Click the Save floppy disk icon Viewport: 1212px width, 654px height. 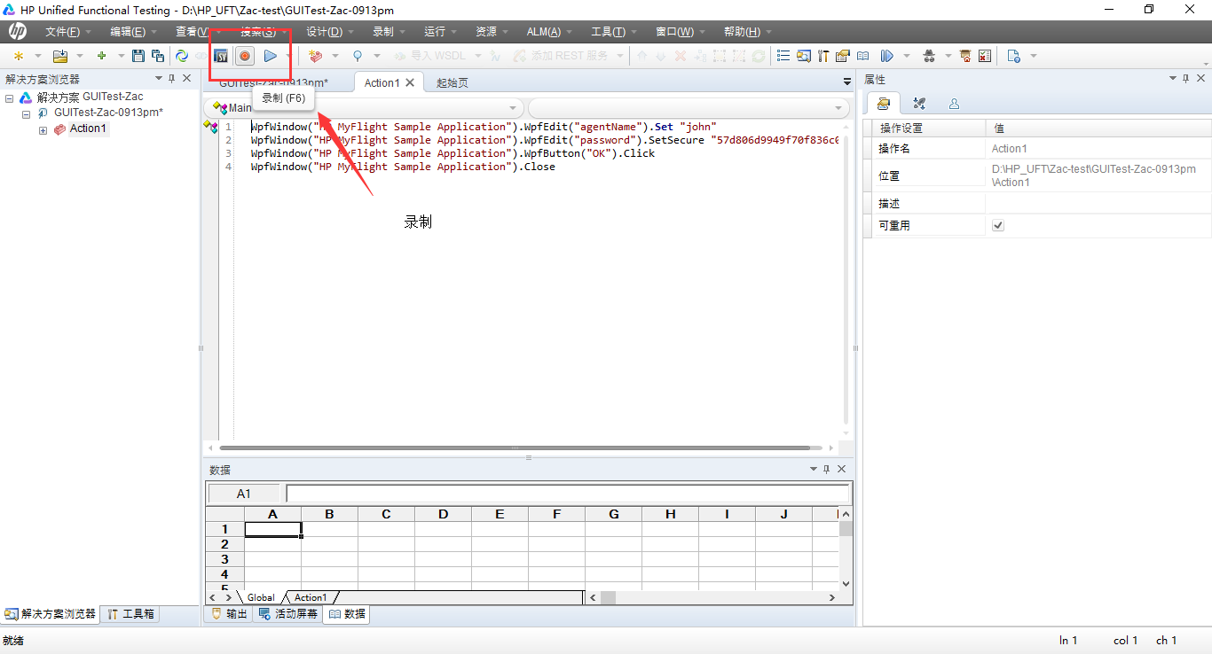138,56
